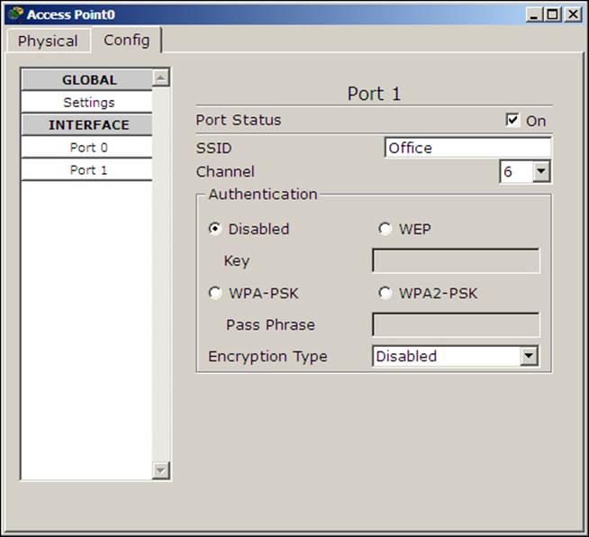The width and height of the screenshot is (589, 537).
Task: Click the WEP Key input field
Action: click(456, 260)
